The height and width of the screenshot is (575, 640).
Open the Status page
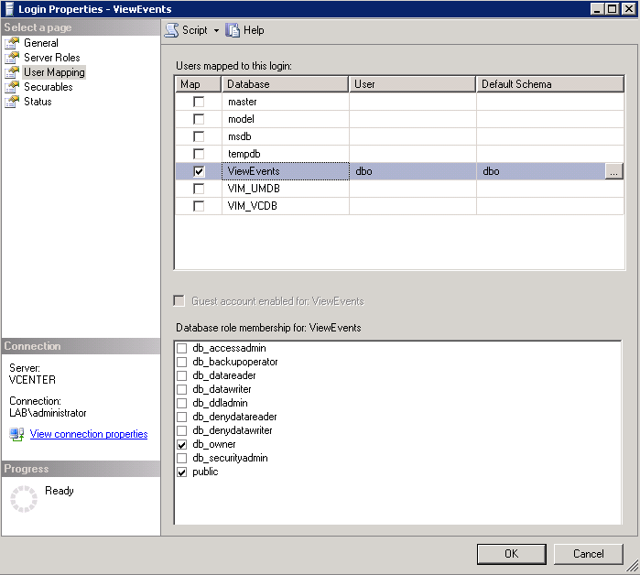[x=38, y=102]
